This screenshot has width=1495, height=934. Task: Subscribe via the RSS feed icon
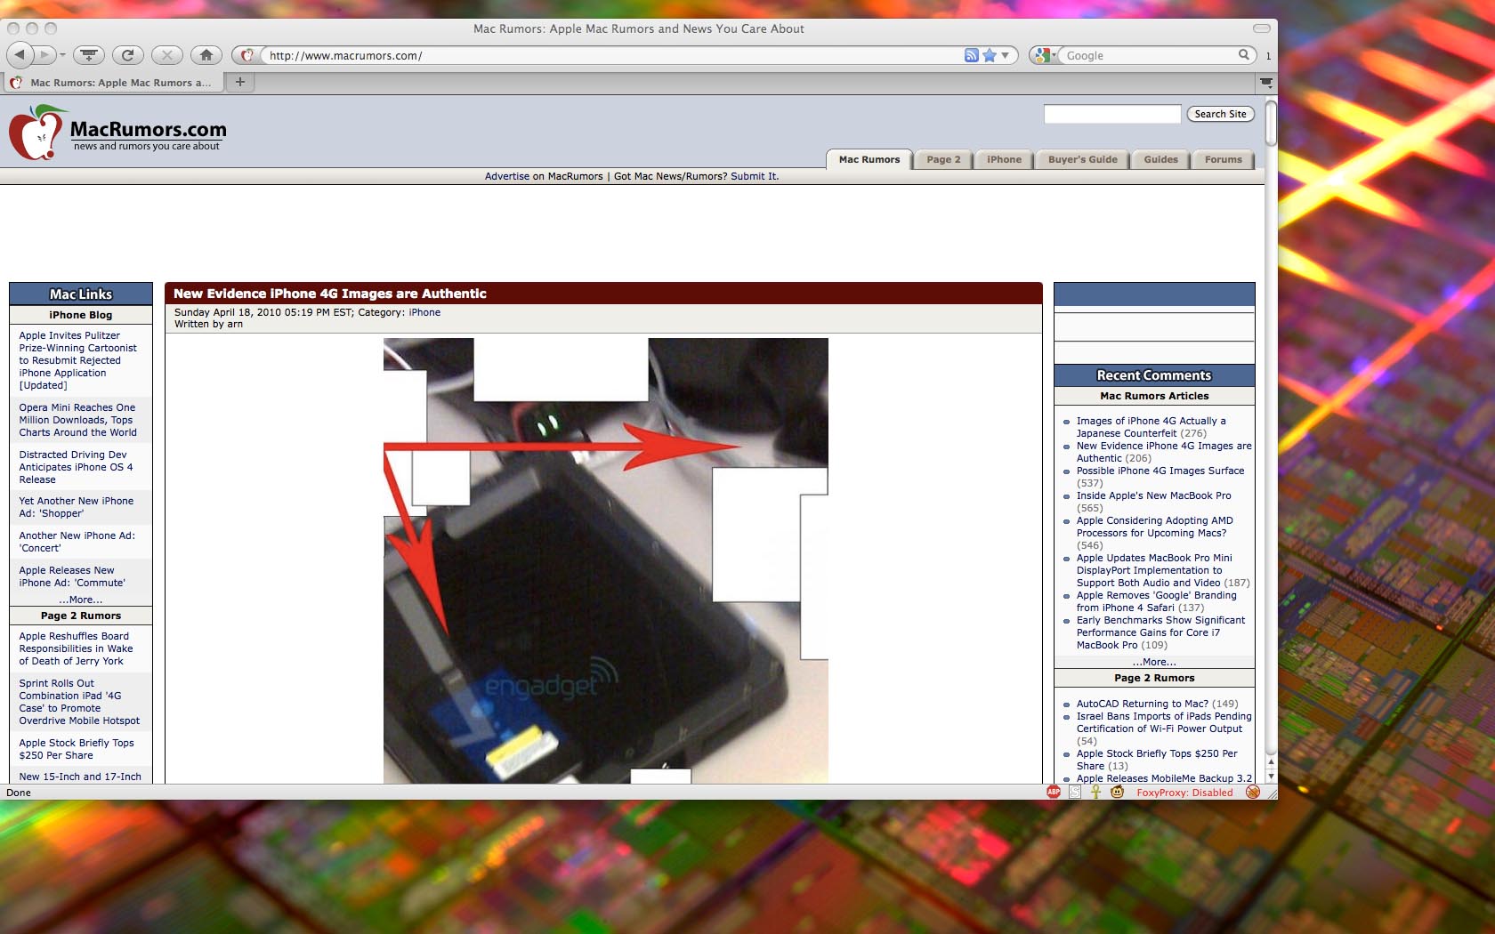click(x=971, y=55)
